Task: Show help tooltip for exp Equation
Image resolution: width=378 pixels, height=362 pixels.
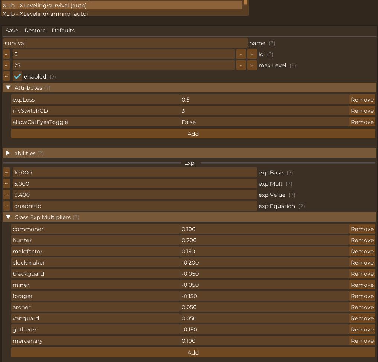Action: 302,206
